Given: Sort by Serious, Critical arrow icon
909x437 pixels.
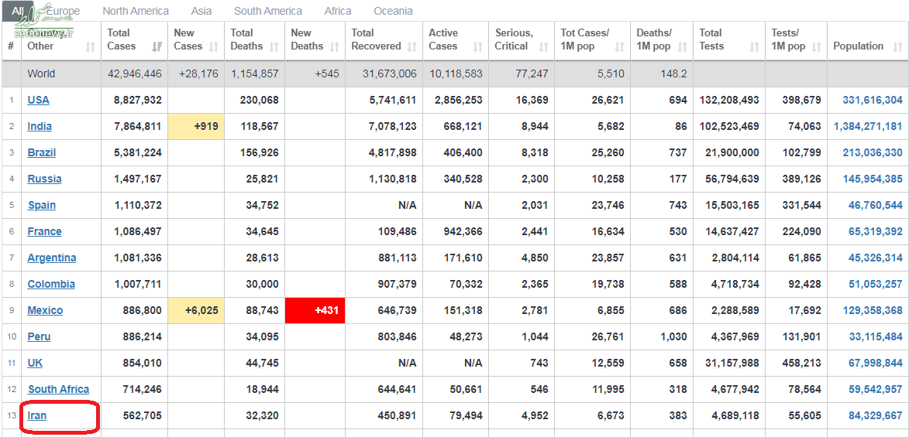Looking at the screenshot, I should (543, 47).
